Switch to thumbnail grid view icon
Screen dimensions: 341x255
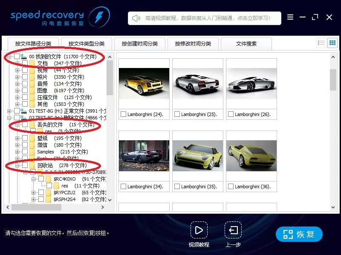click(x=332, y=43)
